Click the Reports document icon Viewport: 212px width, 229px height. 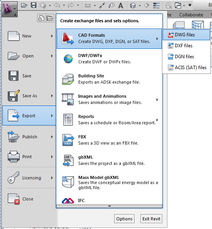[68, 120]
